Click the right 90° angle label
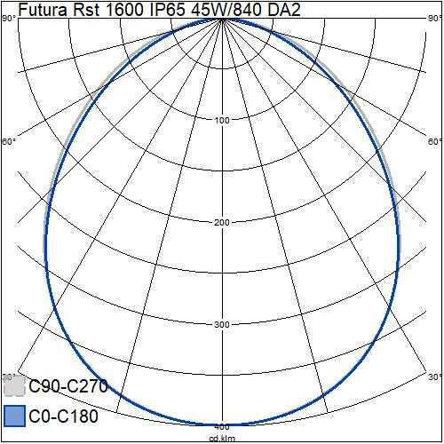The height and width of the screenshot is (444, 444). (435, 19)
